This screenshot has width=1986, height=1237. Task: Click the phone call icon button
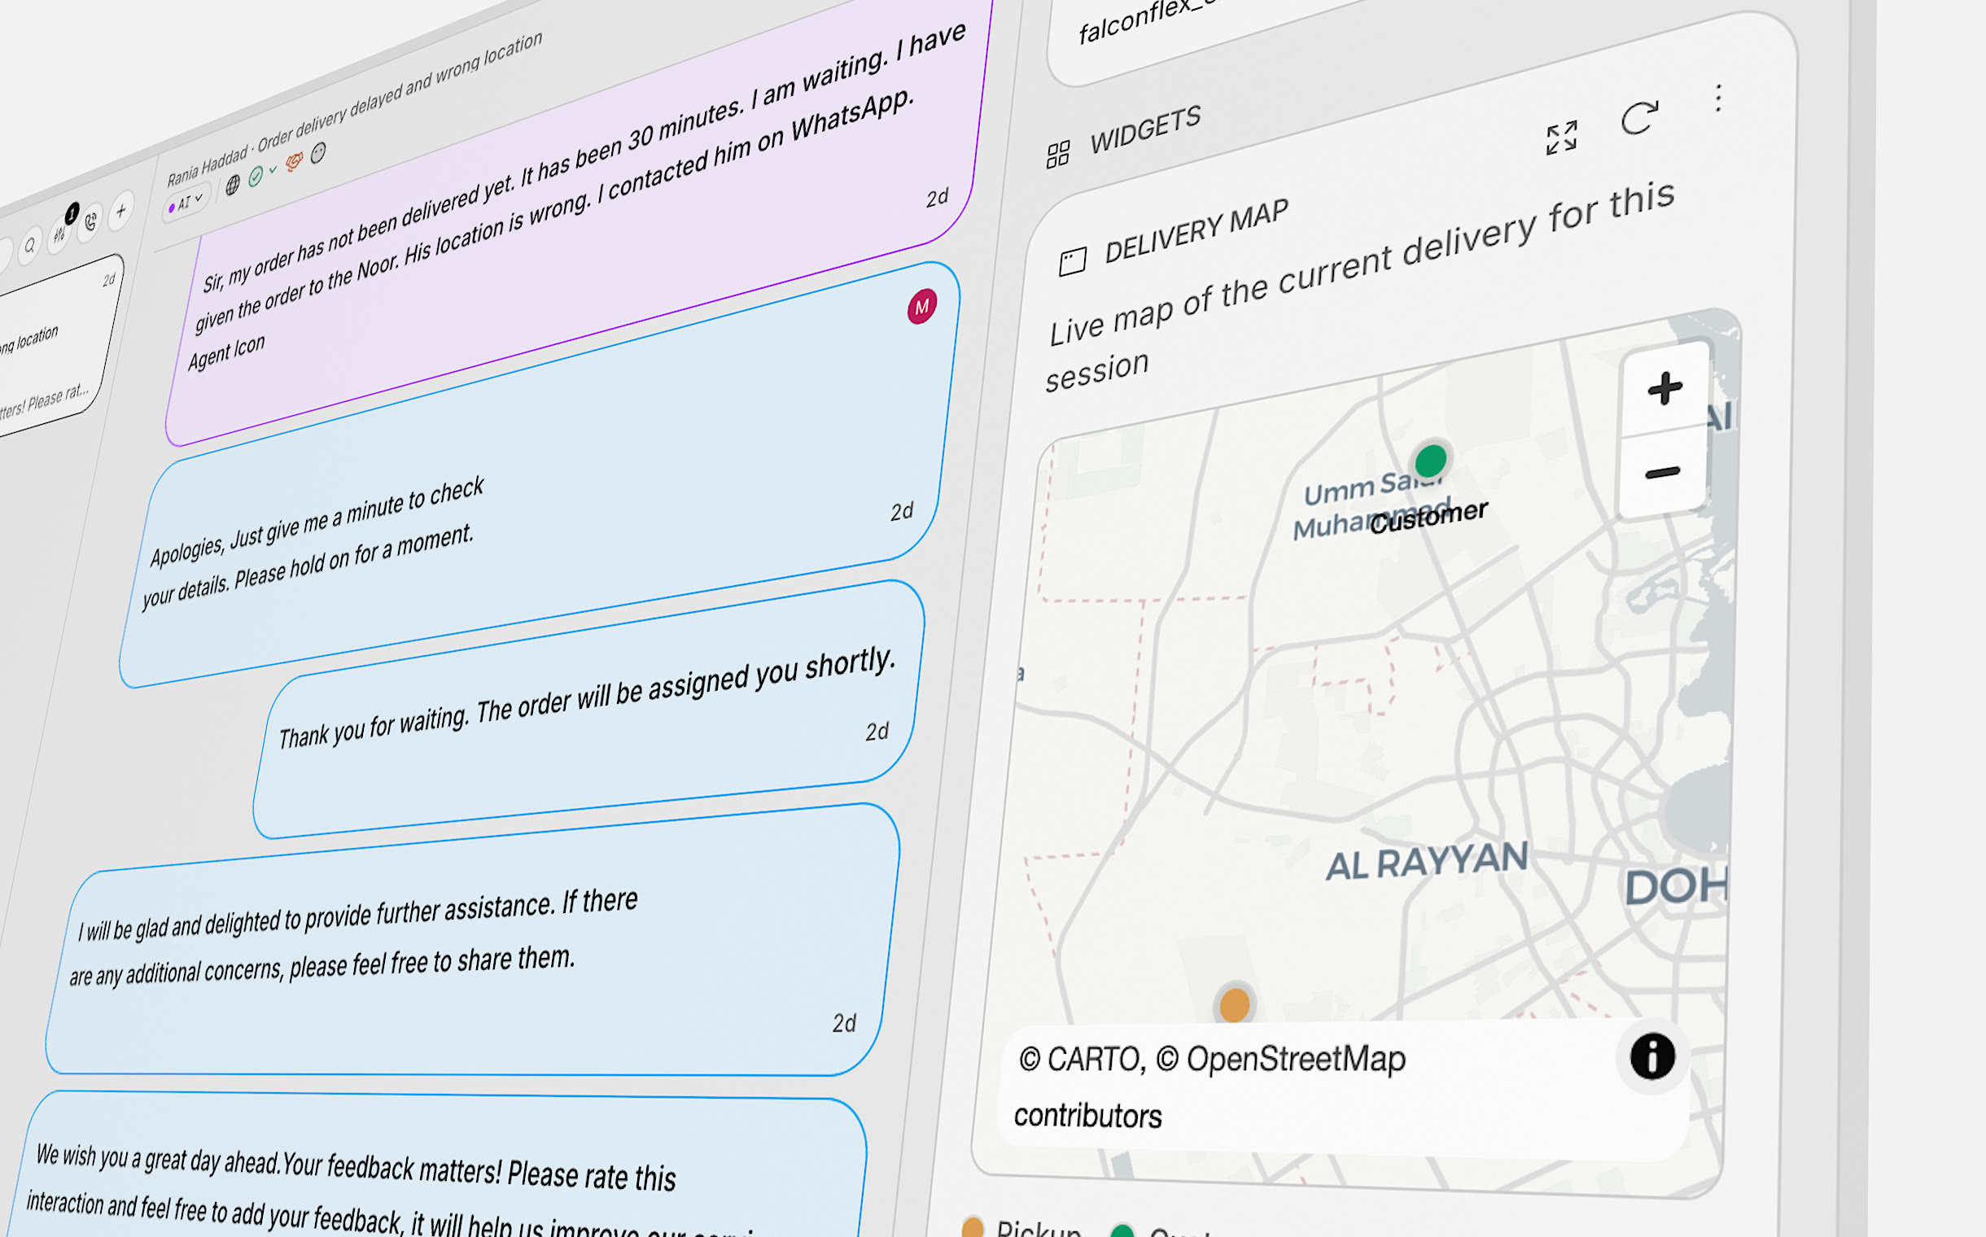(90, 221)
